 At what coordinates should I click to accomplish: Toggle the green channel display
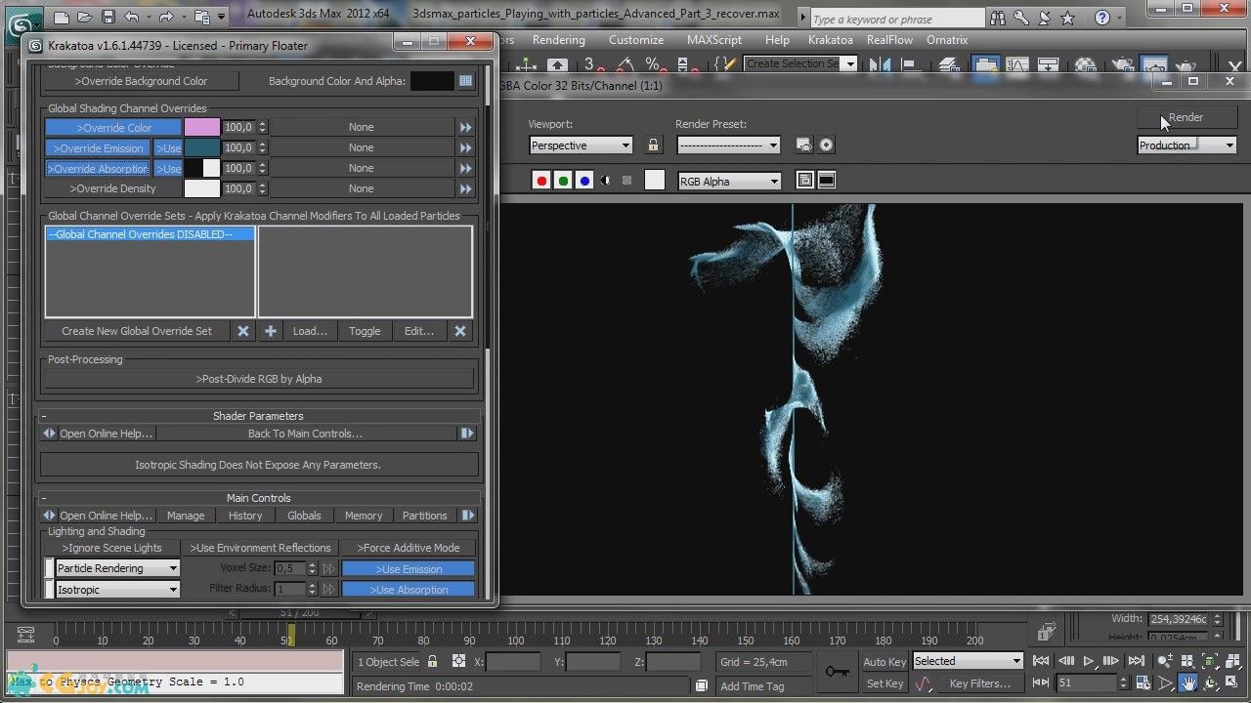(x=563, y=181)
